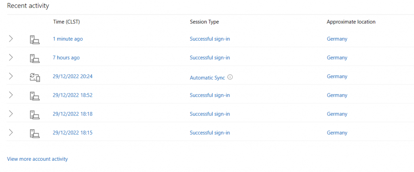Image resolution: width=414 pixels, height=172 pixels.
Task: Click device icon for 29/12/2022 18:15 row
Action: tap(34, 133)
